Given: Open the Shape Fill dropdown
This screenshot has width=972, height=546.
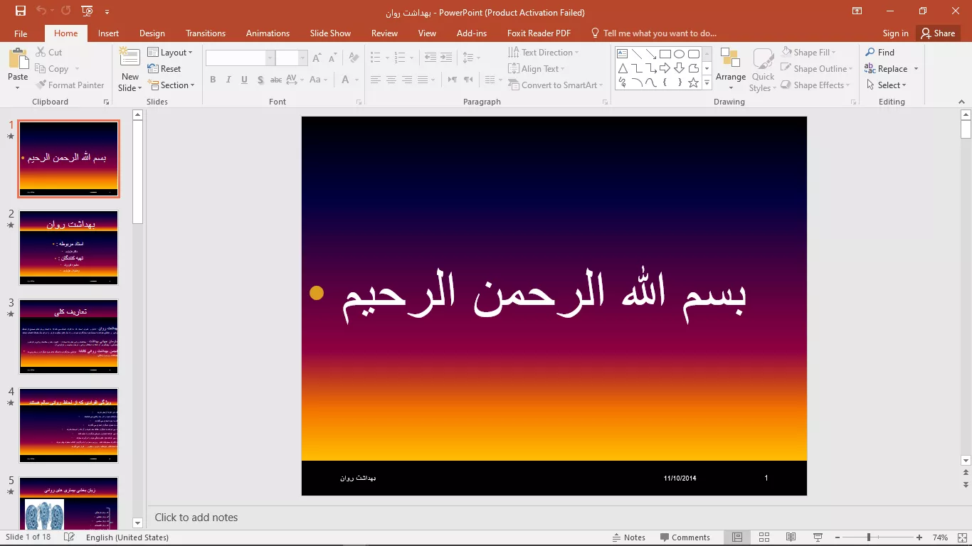Looking at the screenshot, I should point(809,53).
